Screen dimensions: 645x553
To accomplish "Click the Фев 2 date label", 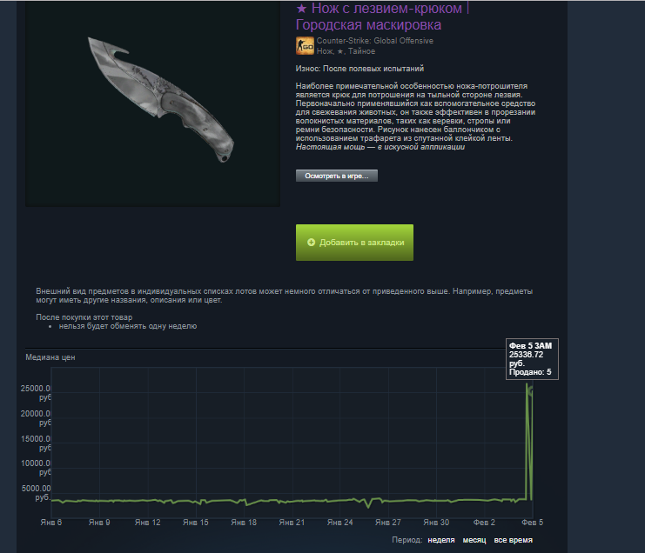I will click(484, 523).
